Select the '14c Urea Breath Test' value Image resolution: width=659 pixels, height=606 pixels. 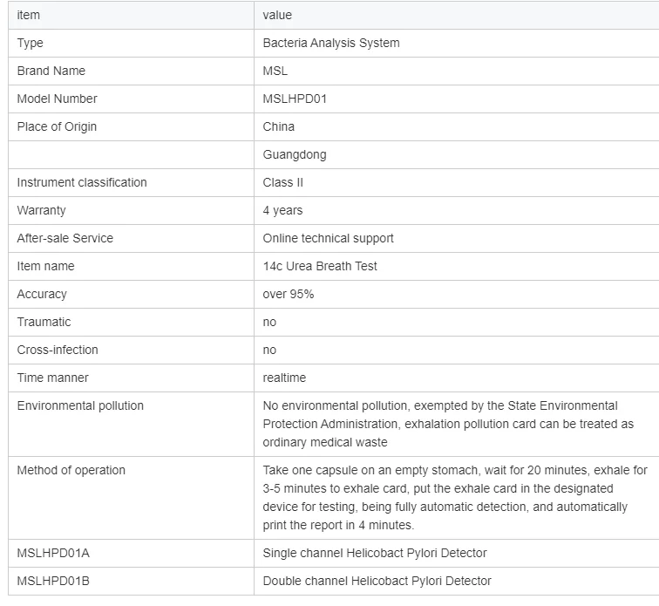(x=320, y=266)
